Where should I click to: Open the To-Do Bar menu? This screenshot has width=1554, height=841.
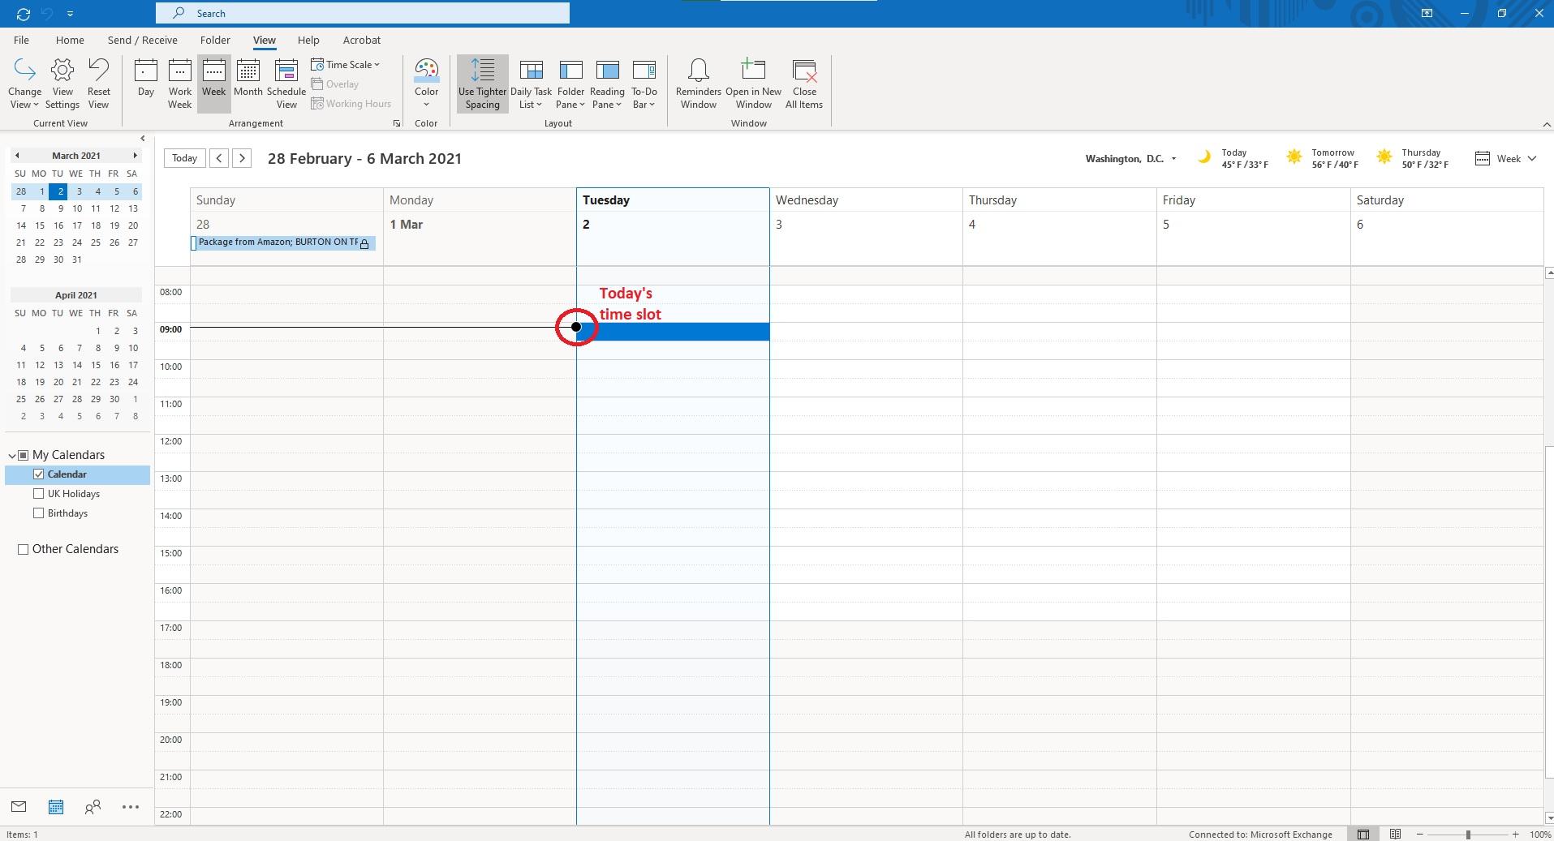[x=644, y=84]
